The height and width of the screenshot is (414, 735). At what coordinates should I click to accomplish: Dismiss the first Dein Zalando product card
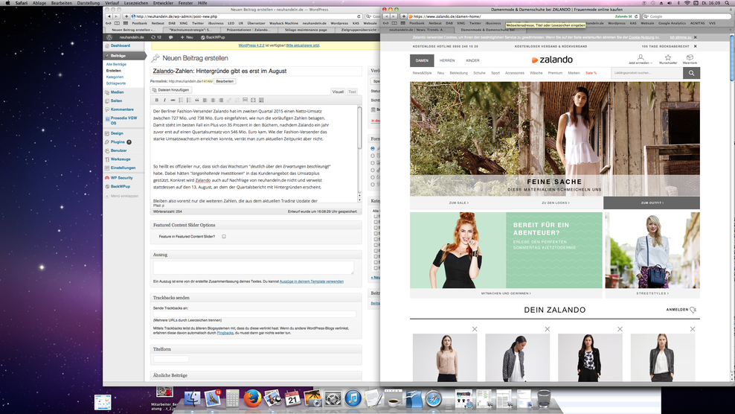click(475, 329)
